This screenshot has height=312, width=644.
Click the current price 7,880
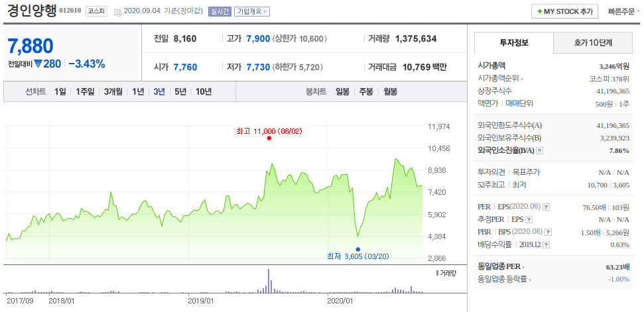[x=31, y=46]
